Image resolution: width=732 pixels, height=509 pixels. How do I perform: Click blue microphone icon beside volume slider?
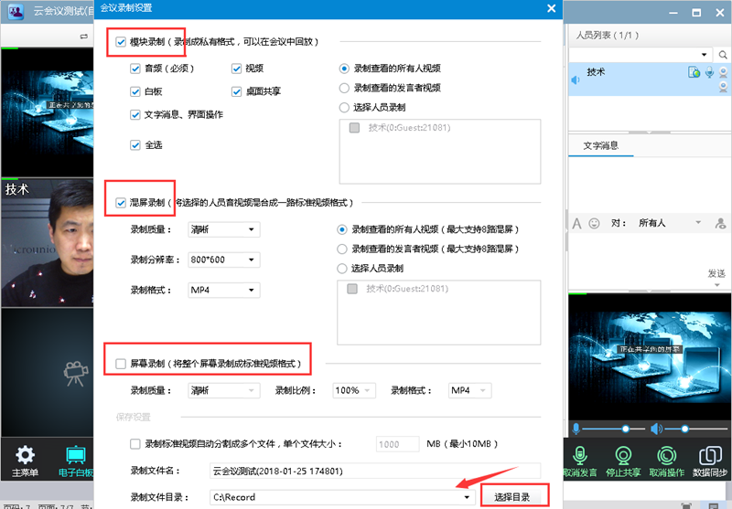coord(576,429)
